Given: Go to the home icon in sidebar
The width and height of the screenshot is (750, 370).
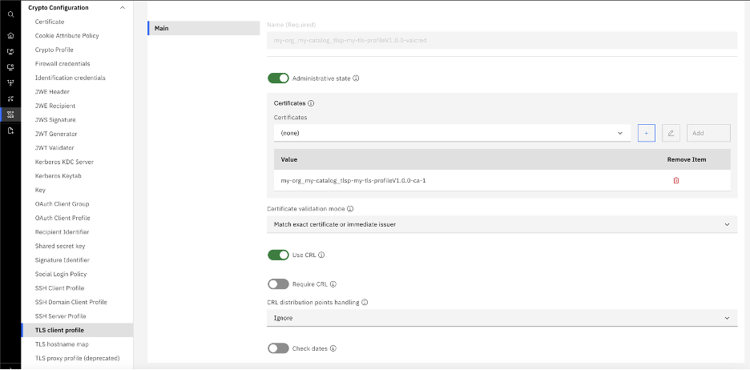Looking at the screenshot, I should 10,35.
